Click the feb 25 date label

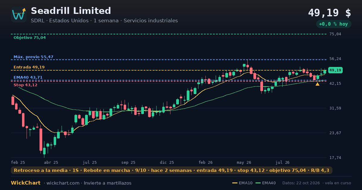pyautogui.click(x=18, y=162)
